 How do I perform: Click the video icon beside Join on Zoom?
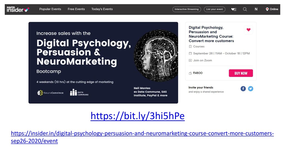click(x=190, y=60)
